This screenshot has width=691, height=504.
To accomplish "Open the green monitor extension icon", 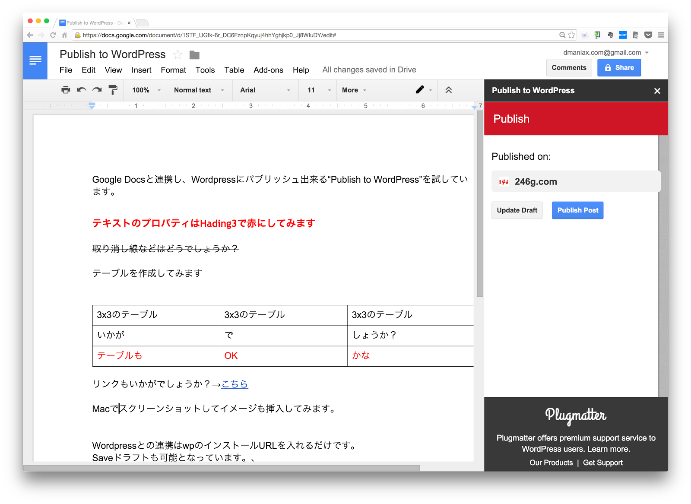I will tap(597, 35).
